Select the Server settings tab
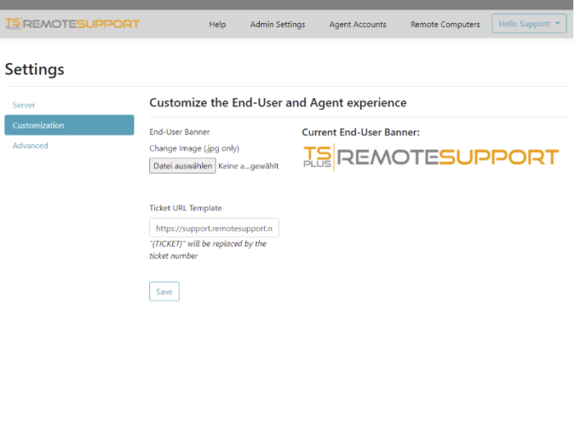 pyautogui.click(x=24, y=105)
